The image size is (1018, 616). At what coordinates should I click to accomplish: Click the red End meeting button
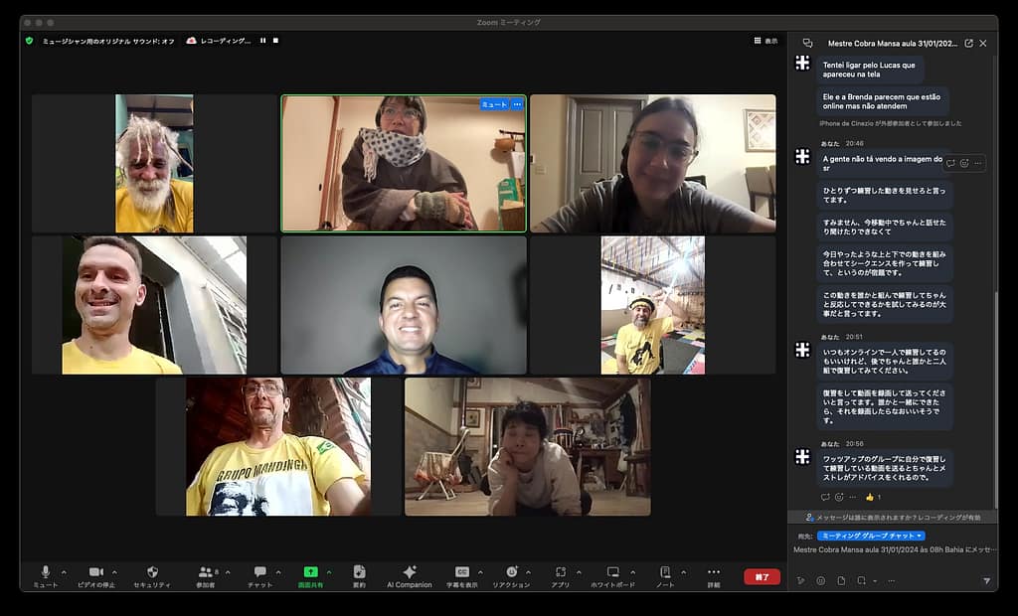pyautogui.click(x=763, y=576)
